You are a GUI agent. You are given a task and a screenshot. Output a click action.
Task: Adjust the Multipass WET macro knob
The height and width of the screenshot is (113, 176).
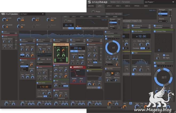[x=19, y=20]
